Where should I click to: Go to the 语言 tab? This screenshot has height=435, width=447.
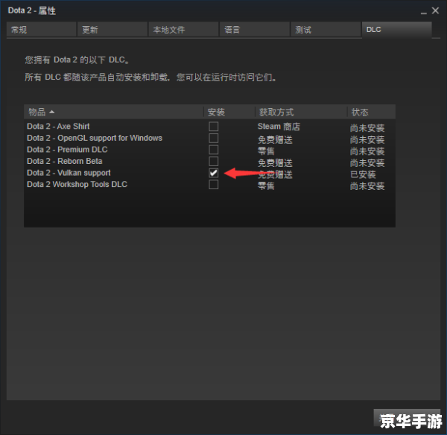click(x=255, y=30)
